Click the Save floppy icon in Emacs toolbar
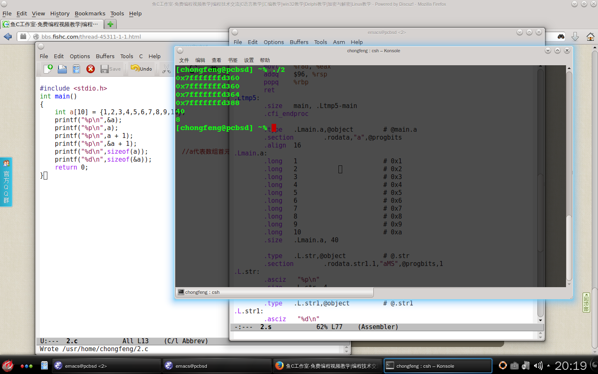This screenshot has height=374, width=598. [110, 69]
